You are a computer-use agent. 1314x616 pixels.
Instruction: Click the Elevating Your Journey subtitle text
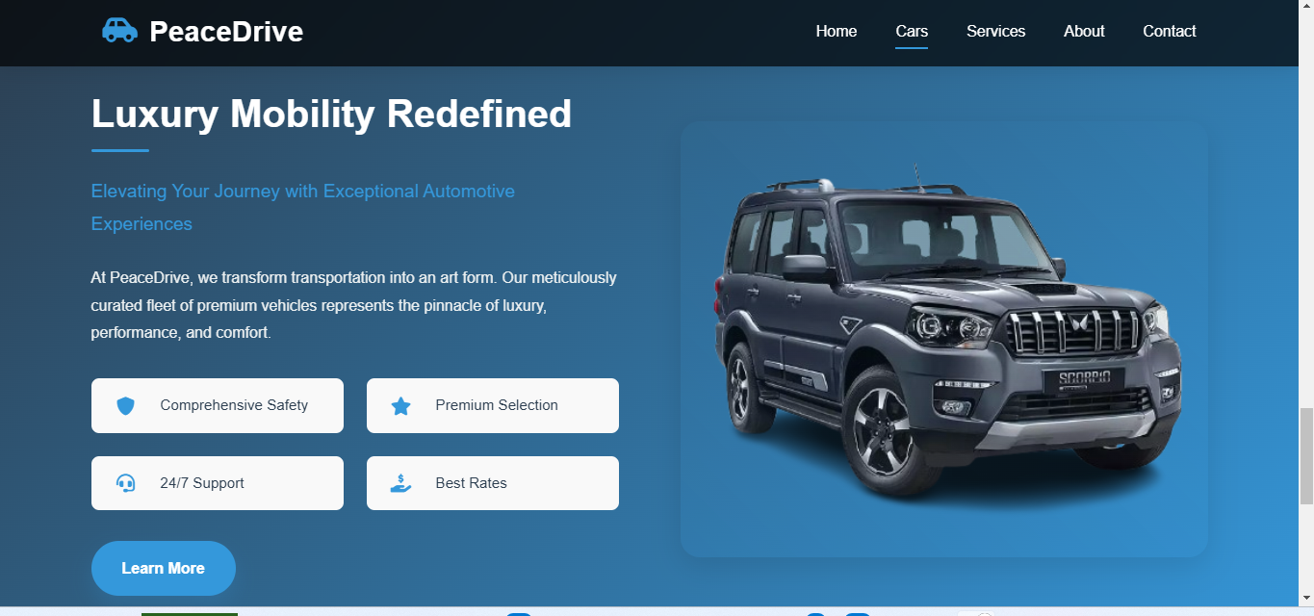(303, 207)
